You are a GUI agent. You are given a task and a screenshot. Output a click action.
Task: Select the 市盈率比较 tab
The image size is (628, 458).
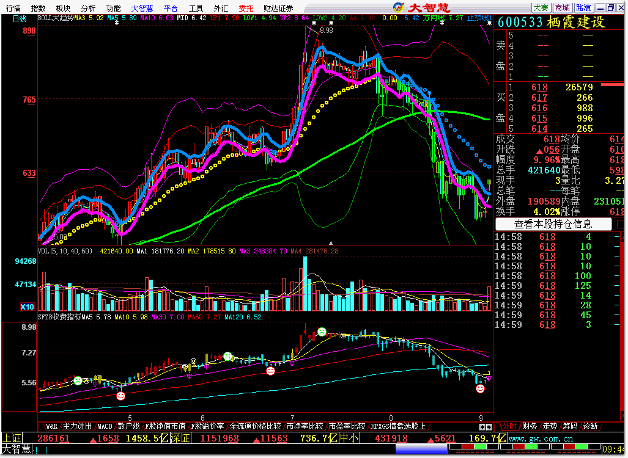click(x=347, y=426)
